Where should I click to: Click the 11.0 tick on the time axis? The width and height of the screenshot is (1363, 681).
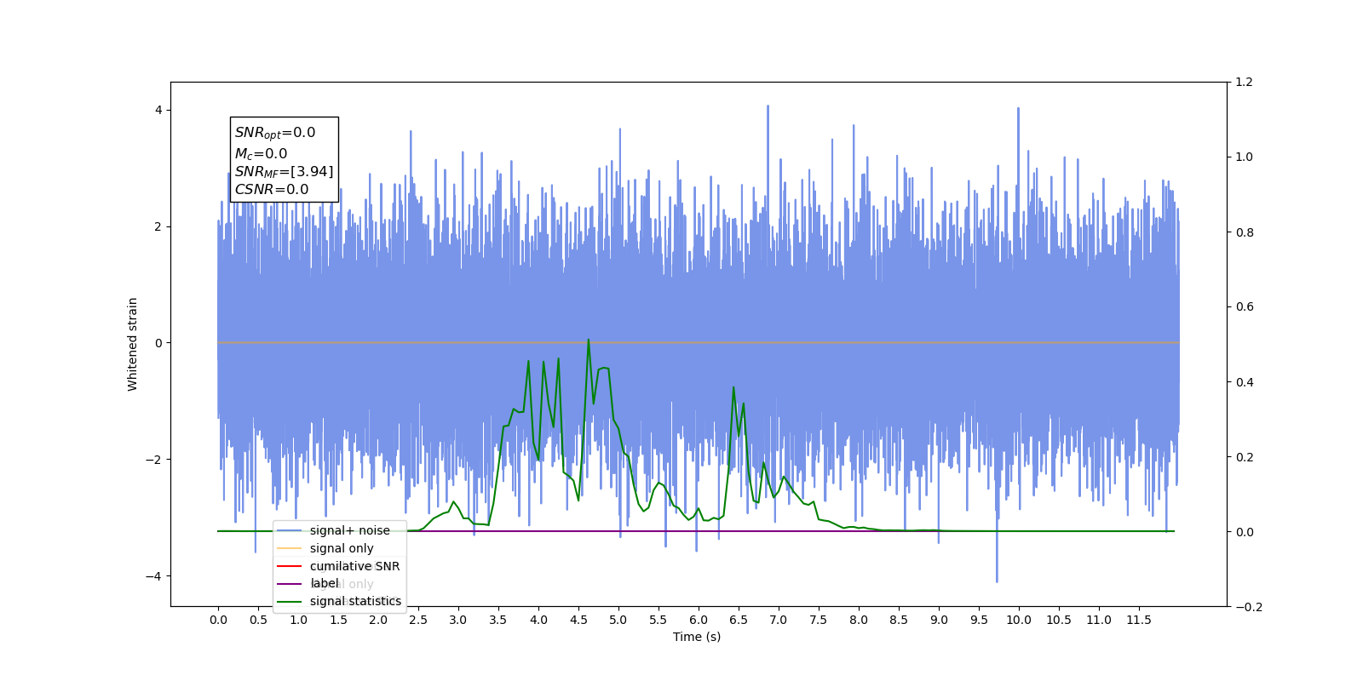[1099, 620]
